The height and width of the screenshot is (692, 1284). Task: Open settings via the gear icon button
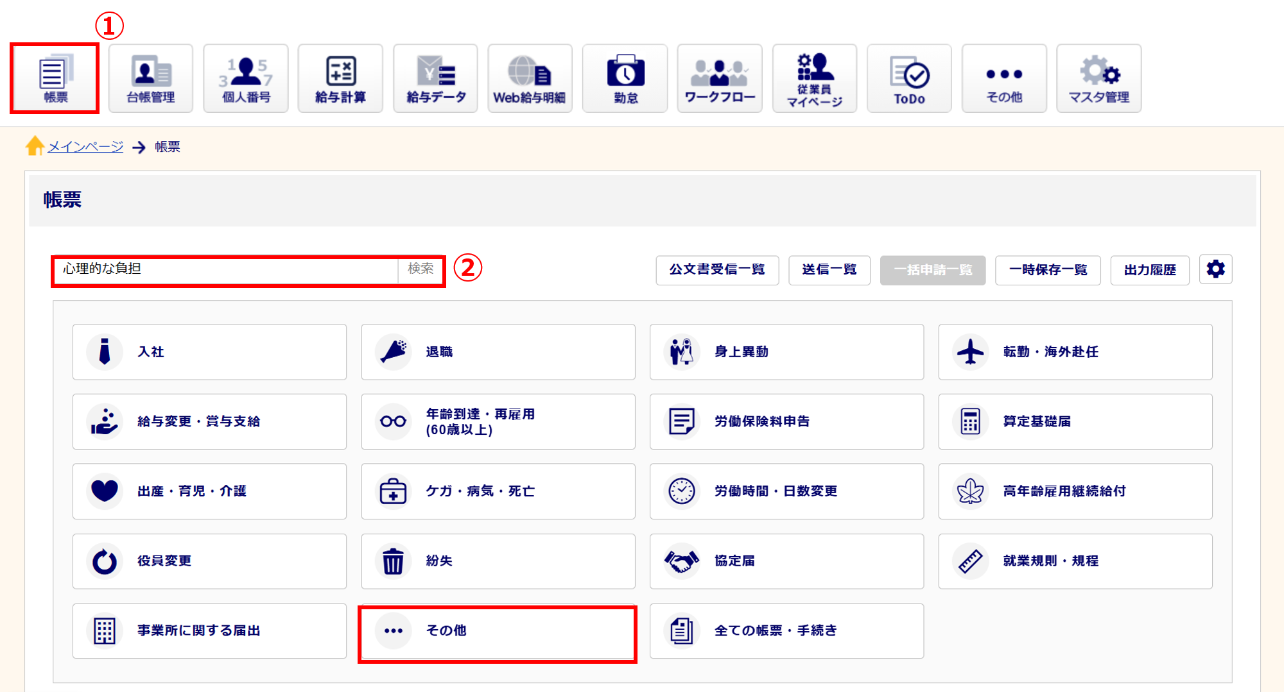coord(1215,269)
